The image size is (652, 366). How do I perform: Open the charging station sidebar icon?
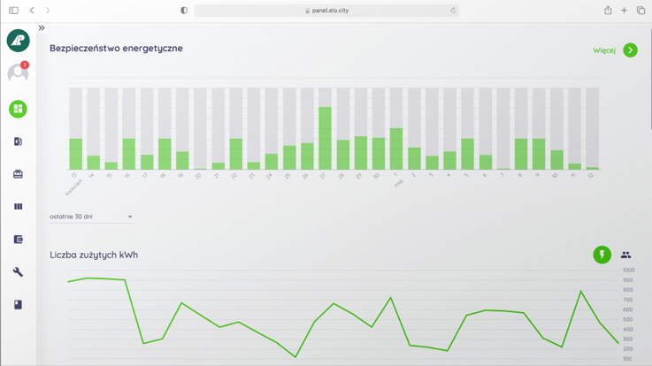pyautogui.click(x=18, y=141)
